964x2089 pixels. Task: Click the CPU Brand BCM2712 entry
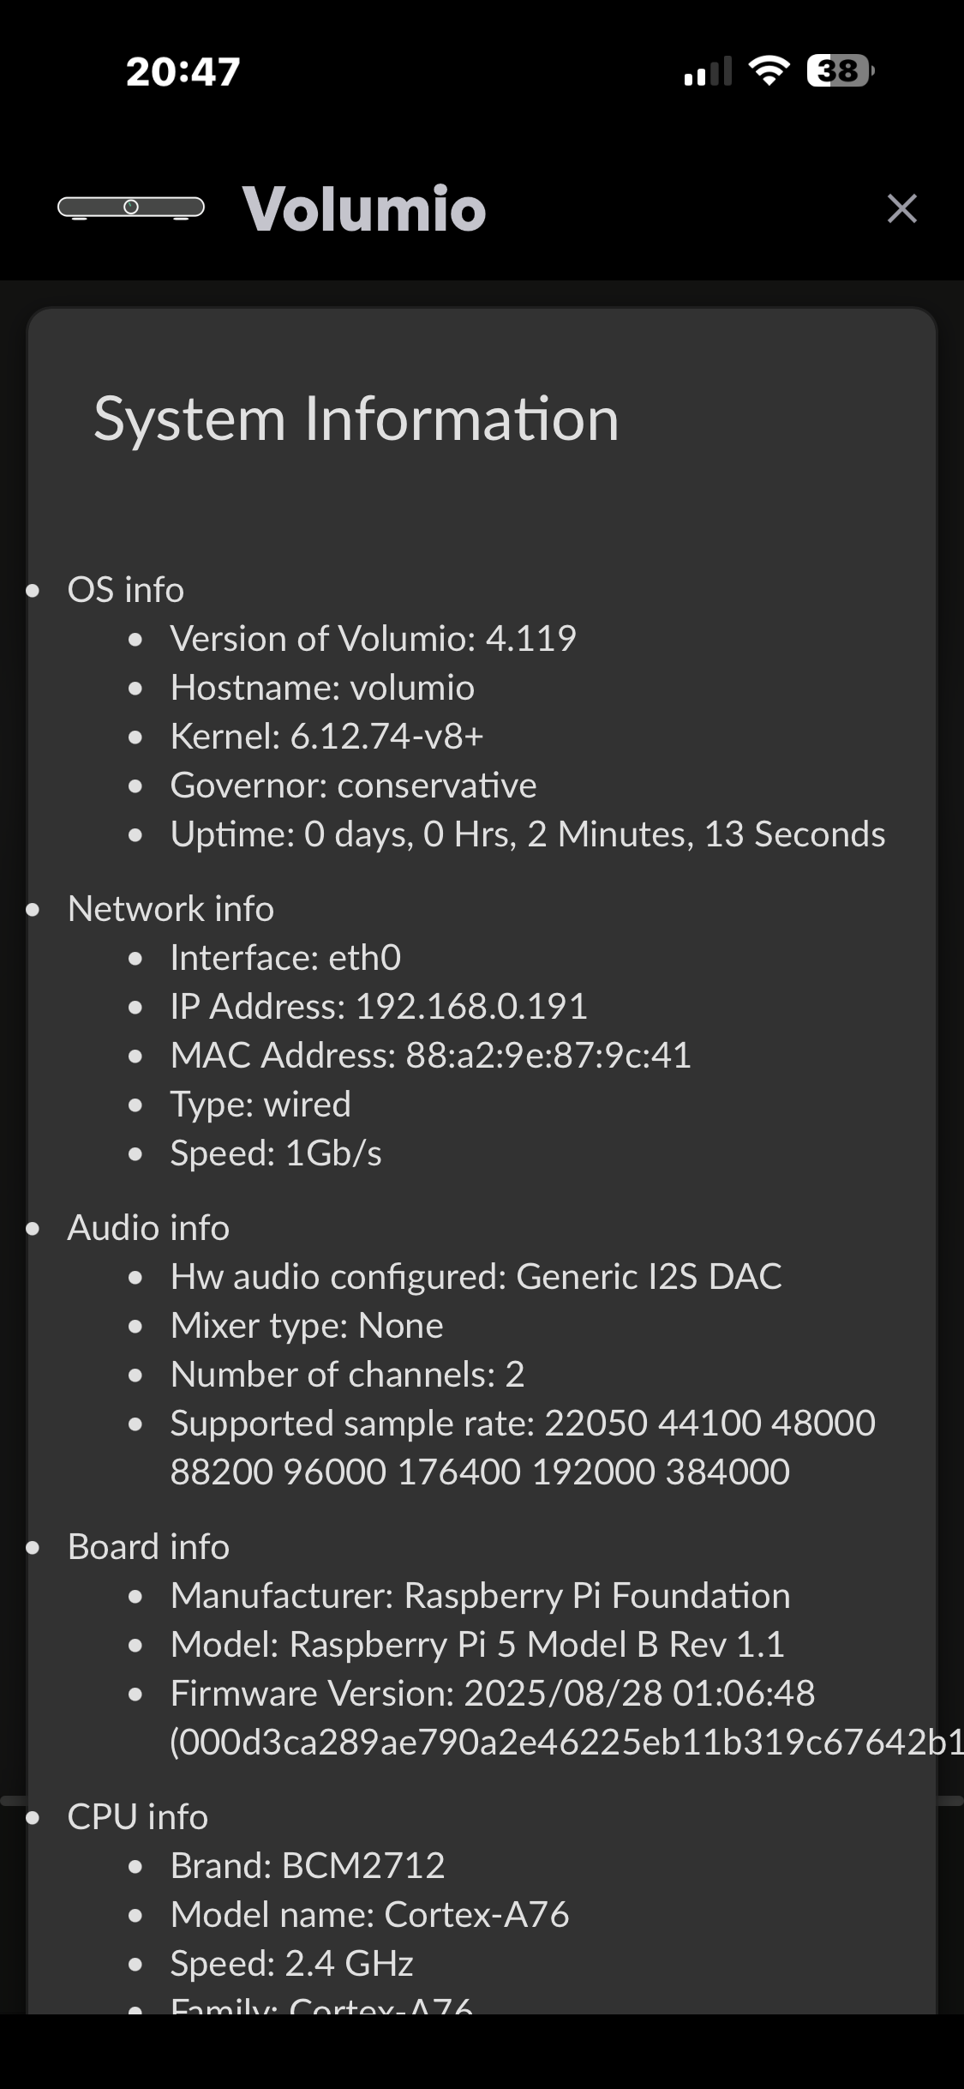(308, 1866)
